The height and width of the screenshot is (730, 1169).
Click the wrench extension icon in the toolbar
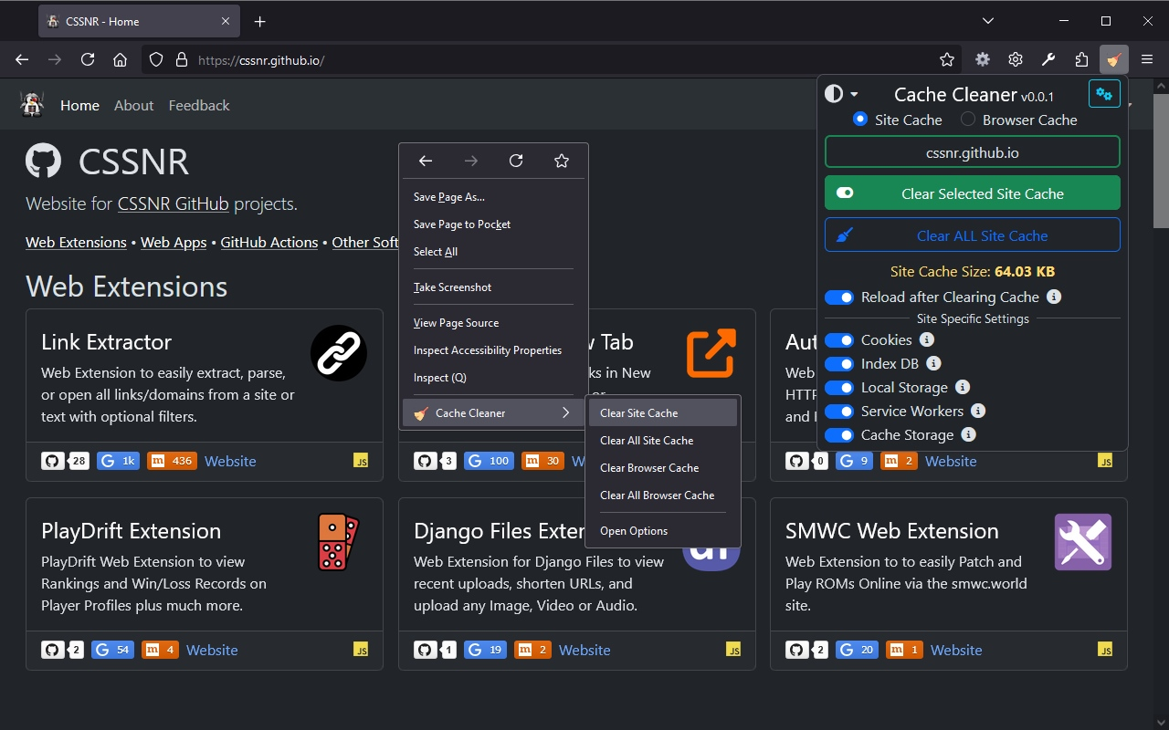[1048, 59]
